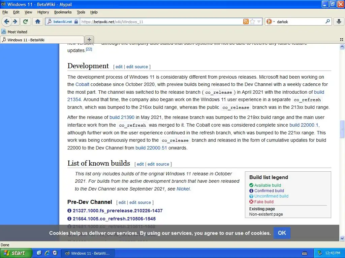Open the build 21390 link
Image resolution: width=345 pixels, height=258 pixels.
122,117
